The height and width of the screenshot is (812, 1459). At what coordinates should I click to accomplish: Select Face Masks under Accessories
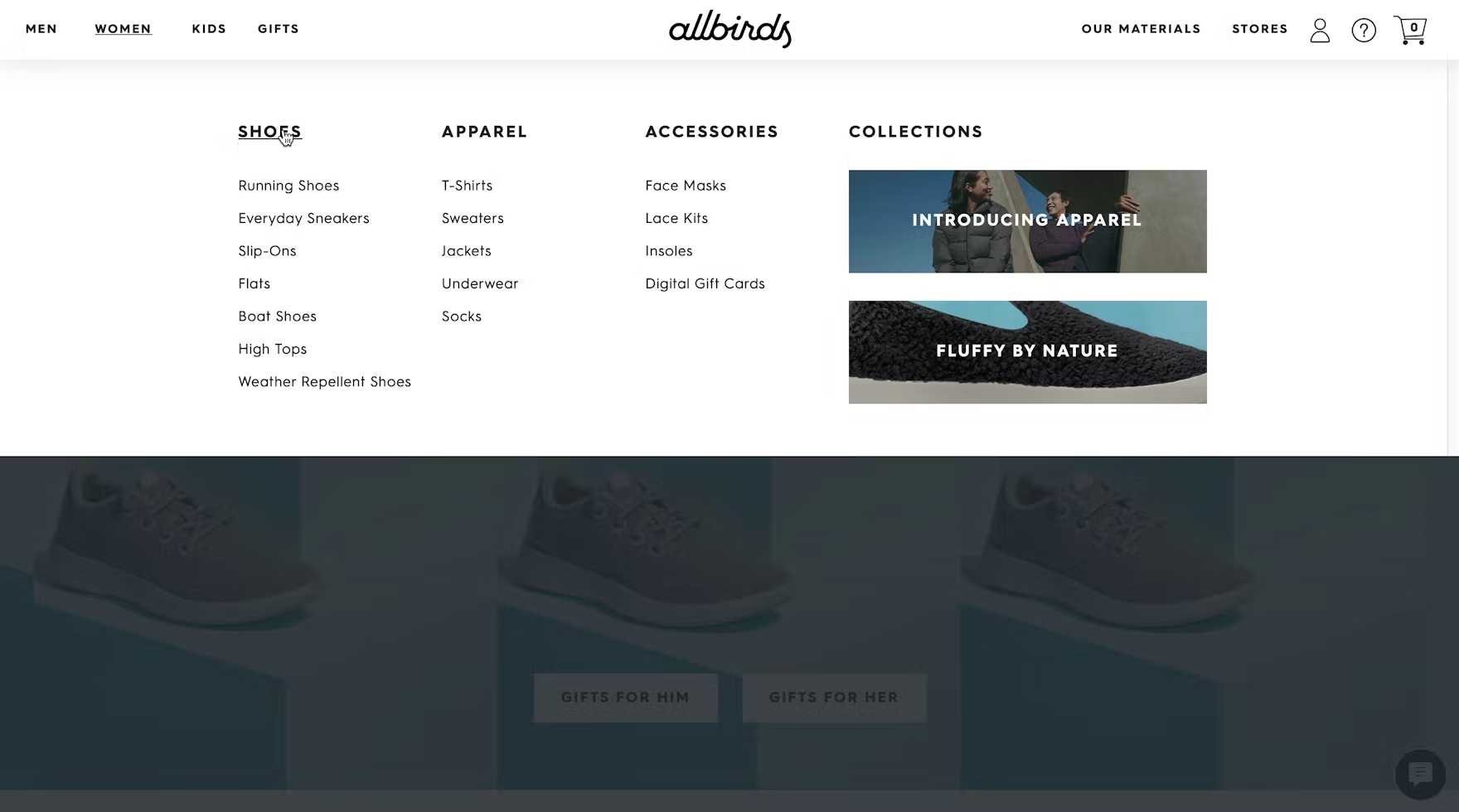tap(686, 186)
